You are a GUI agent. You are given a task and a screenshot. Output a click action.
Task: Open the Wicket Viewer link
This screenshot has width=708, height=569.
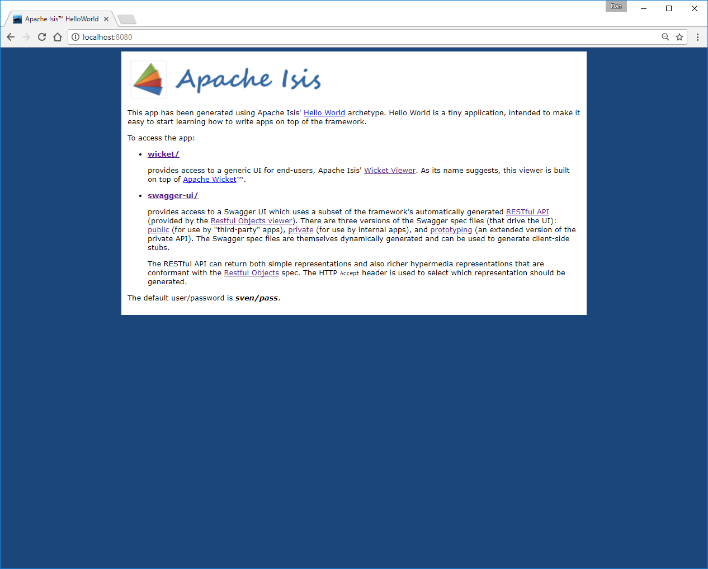pyautogui.click(x=390, y=171)
